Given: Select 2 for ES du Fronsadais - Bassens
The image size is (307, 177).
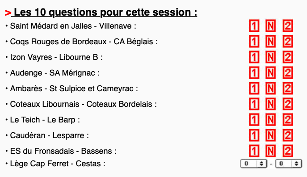Looking at the screenshot, I should click(288, 151).
